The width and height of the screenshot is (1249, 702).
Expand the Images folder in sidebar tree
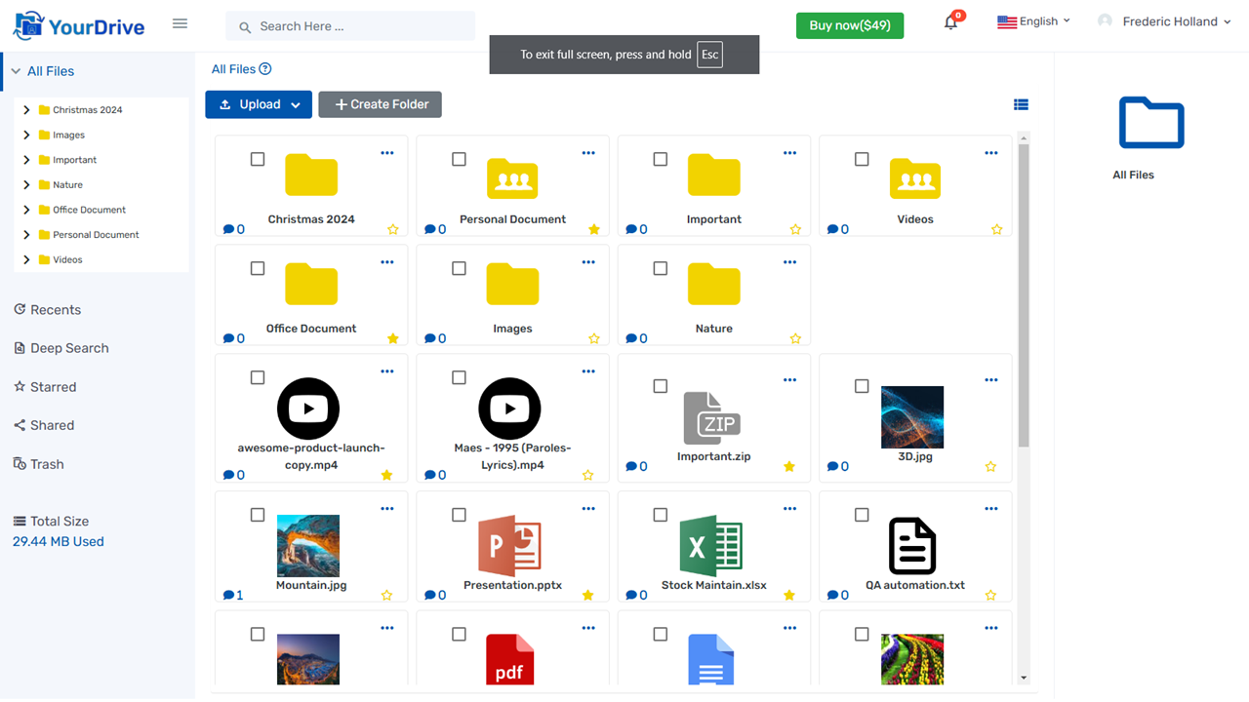[26, 135]
